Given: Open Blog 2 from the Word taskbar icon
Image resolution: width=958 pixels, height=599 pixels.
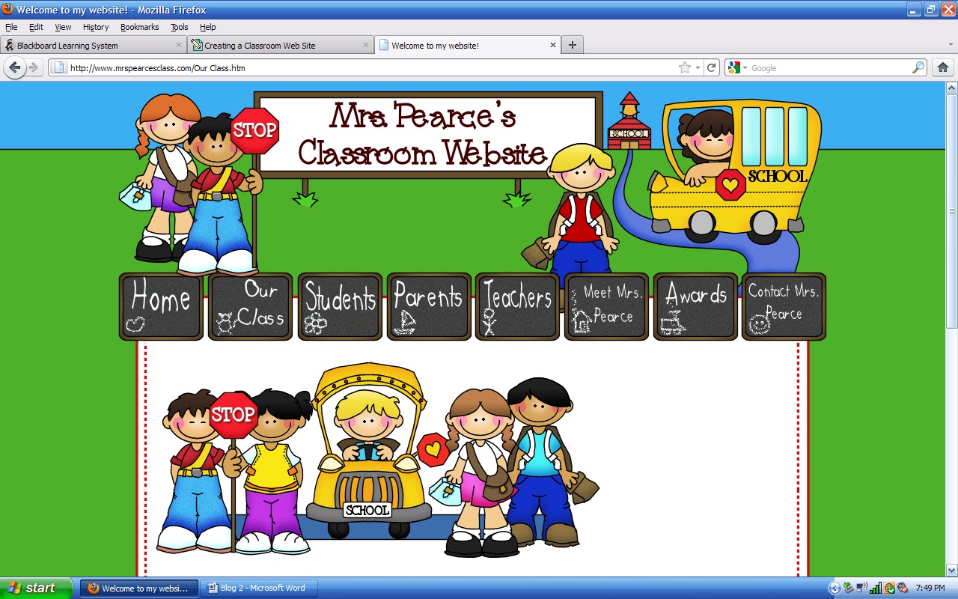Looking at the screenshot, I should click(260, 588).
